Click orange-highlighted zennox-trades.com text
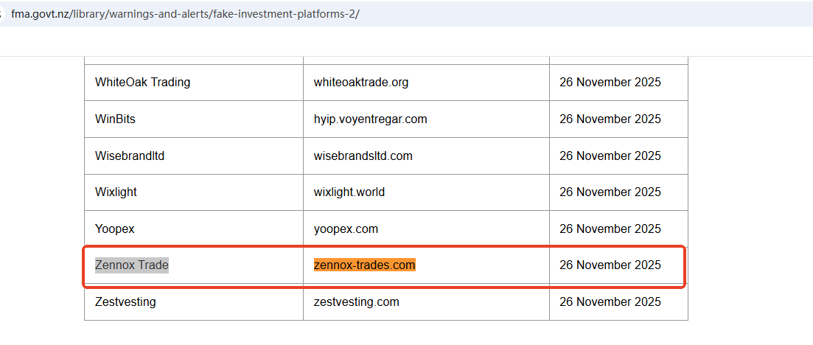The width and height of the screenshot is (813, 345). coord(364,265)
